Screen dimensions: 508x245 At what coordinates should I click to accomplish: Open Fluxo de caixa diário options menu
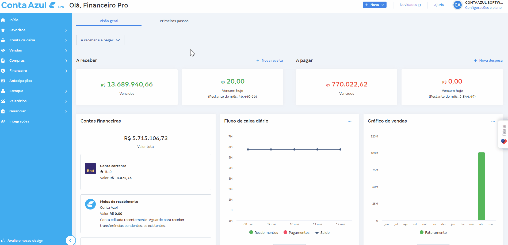[349, 121]
